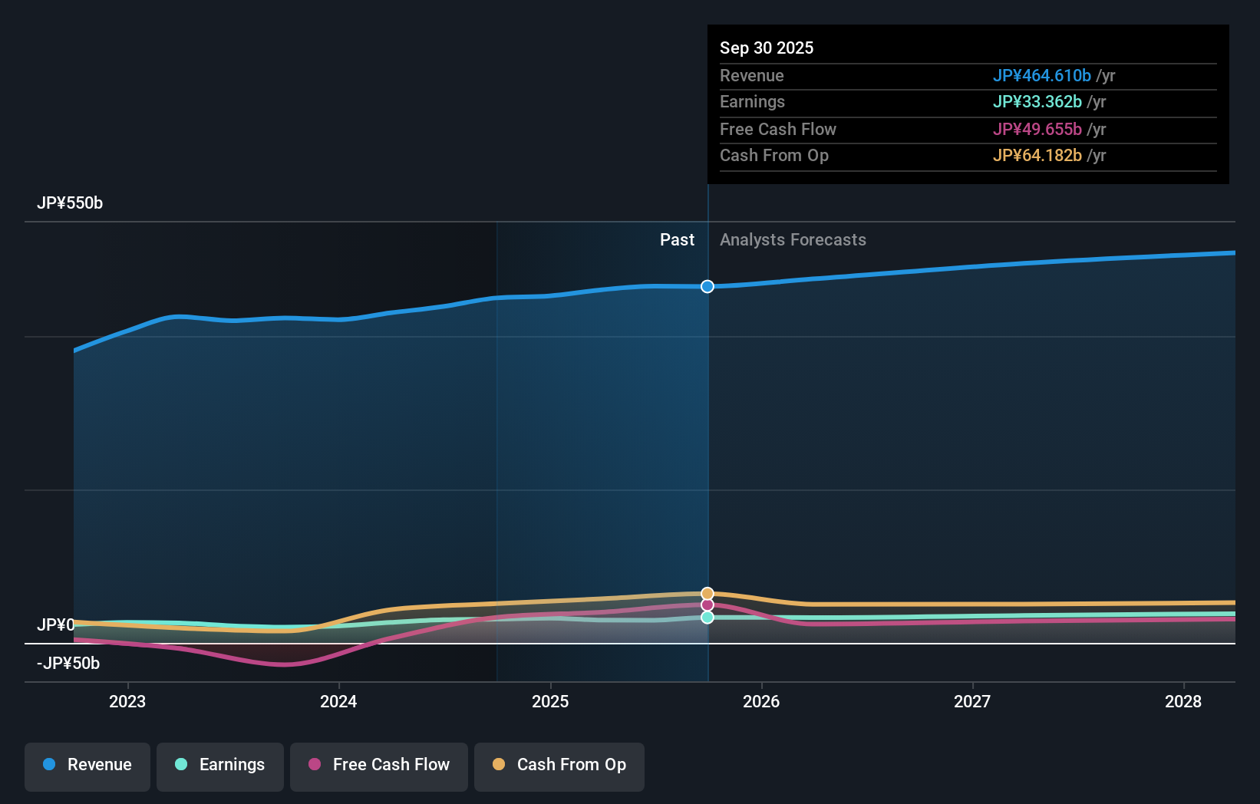Click the blue Revenue legend dot icon

50,765
